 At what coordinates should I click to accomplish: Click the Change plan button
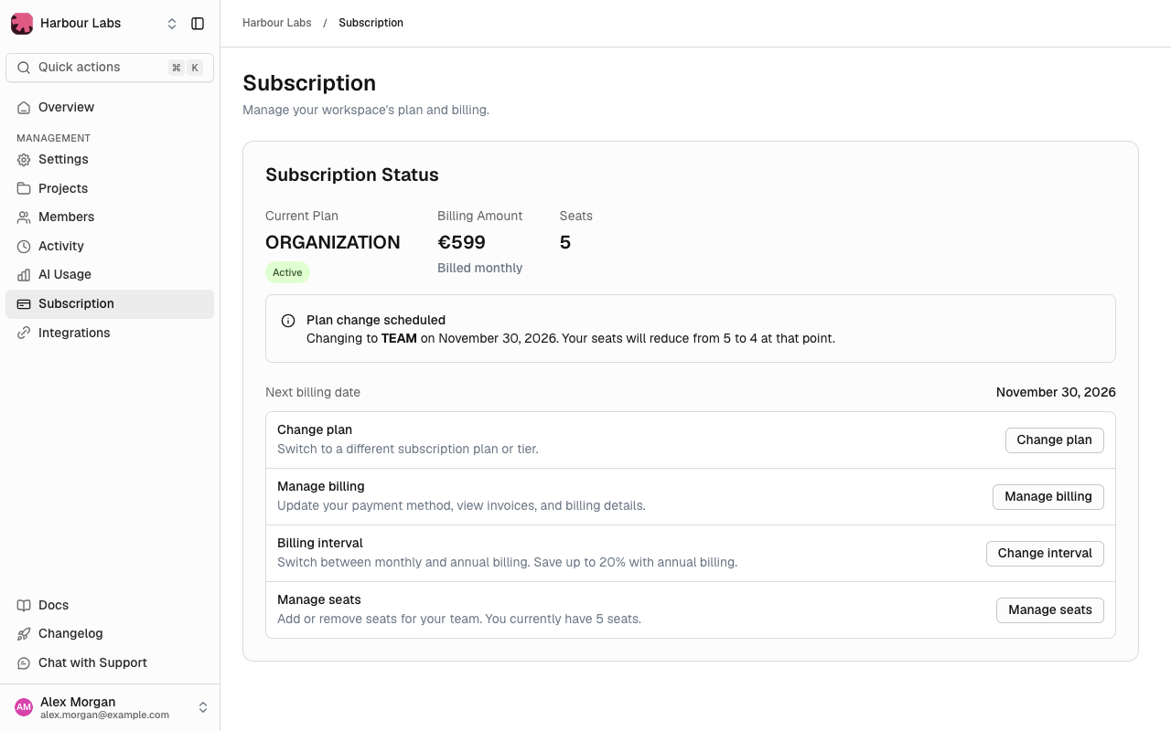[1055, 440]
